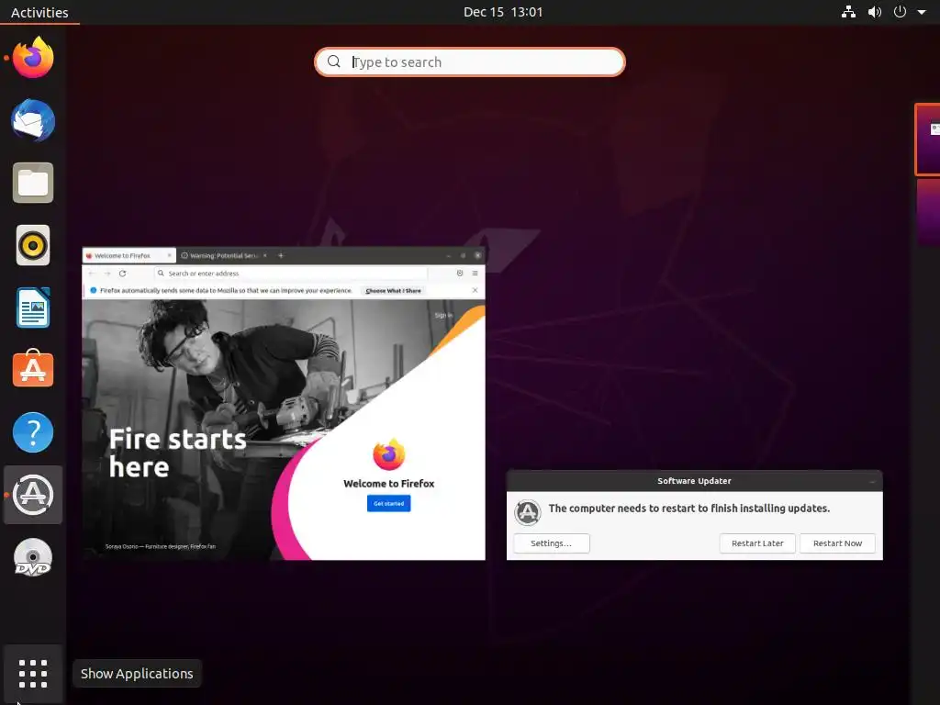Open LibreOffice Writer from the dock

[x=33, y=308]
